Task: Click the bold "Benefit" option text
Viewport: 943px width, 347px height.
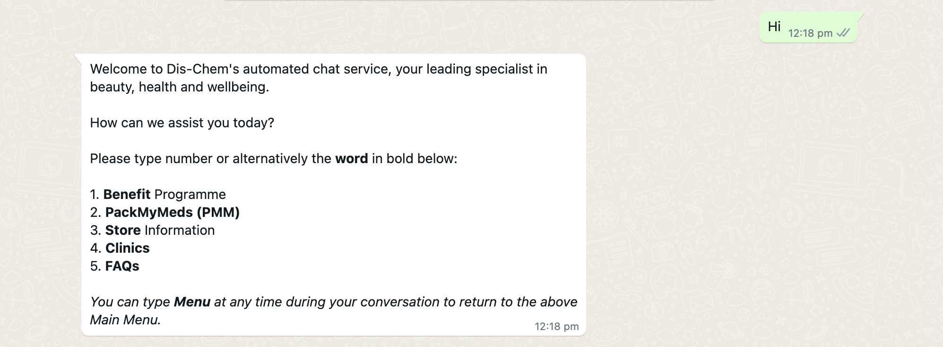Action: [127, 194]
